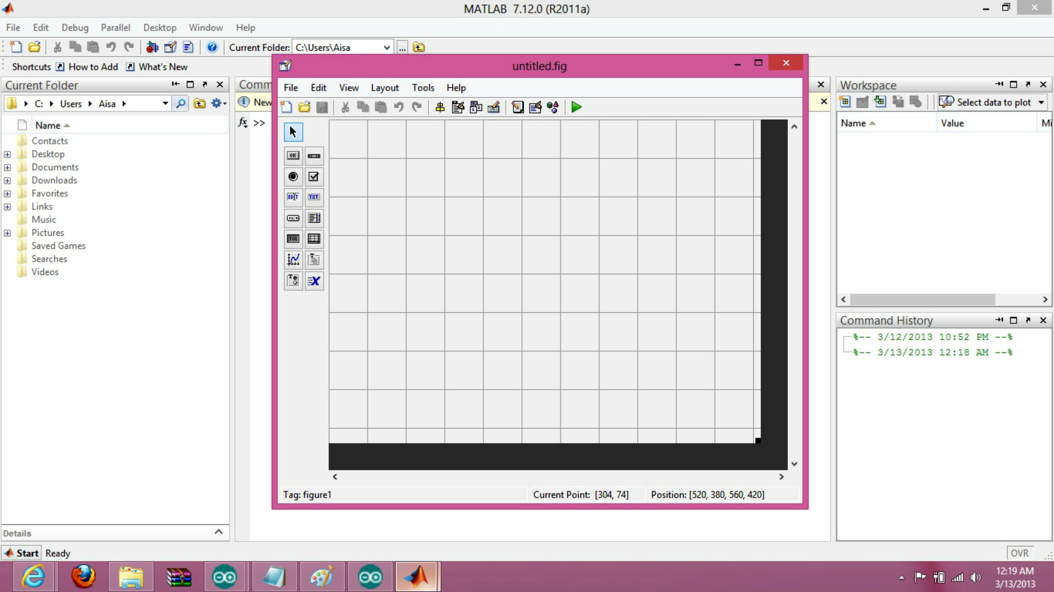1054x592 pixels.
Task: Select the ActiveX Control tool
Action: (x=314, y=281)
